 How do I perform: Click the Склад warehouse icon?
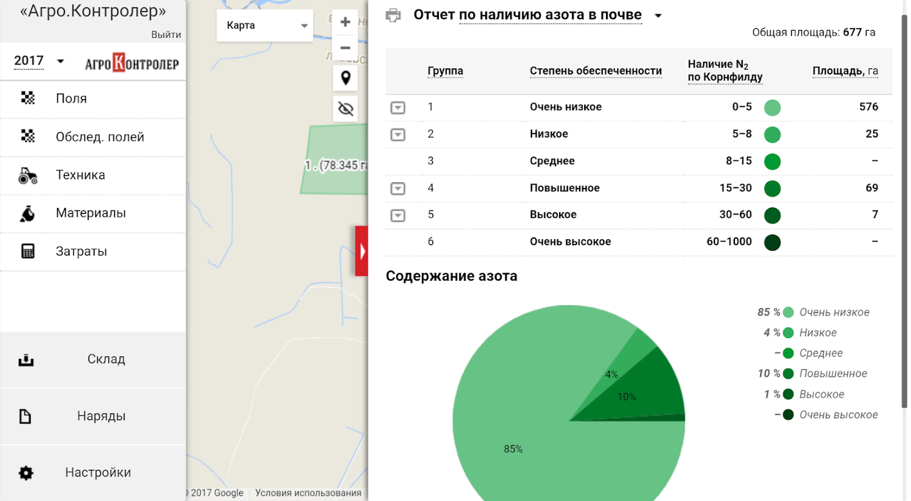click(x=26, y=359)
